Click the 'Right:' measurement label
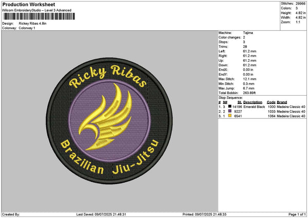This screenshot has width=308, height=218. 223,56
